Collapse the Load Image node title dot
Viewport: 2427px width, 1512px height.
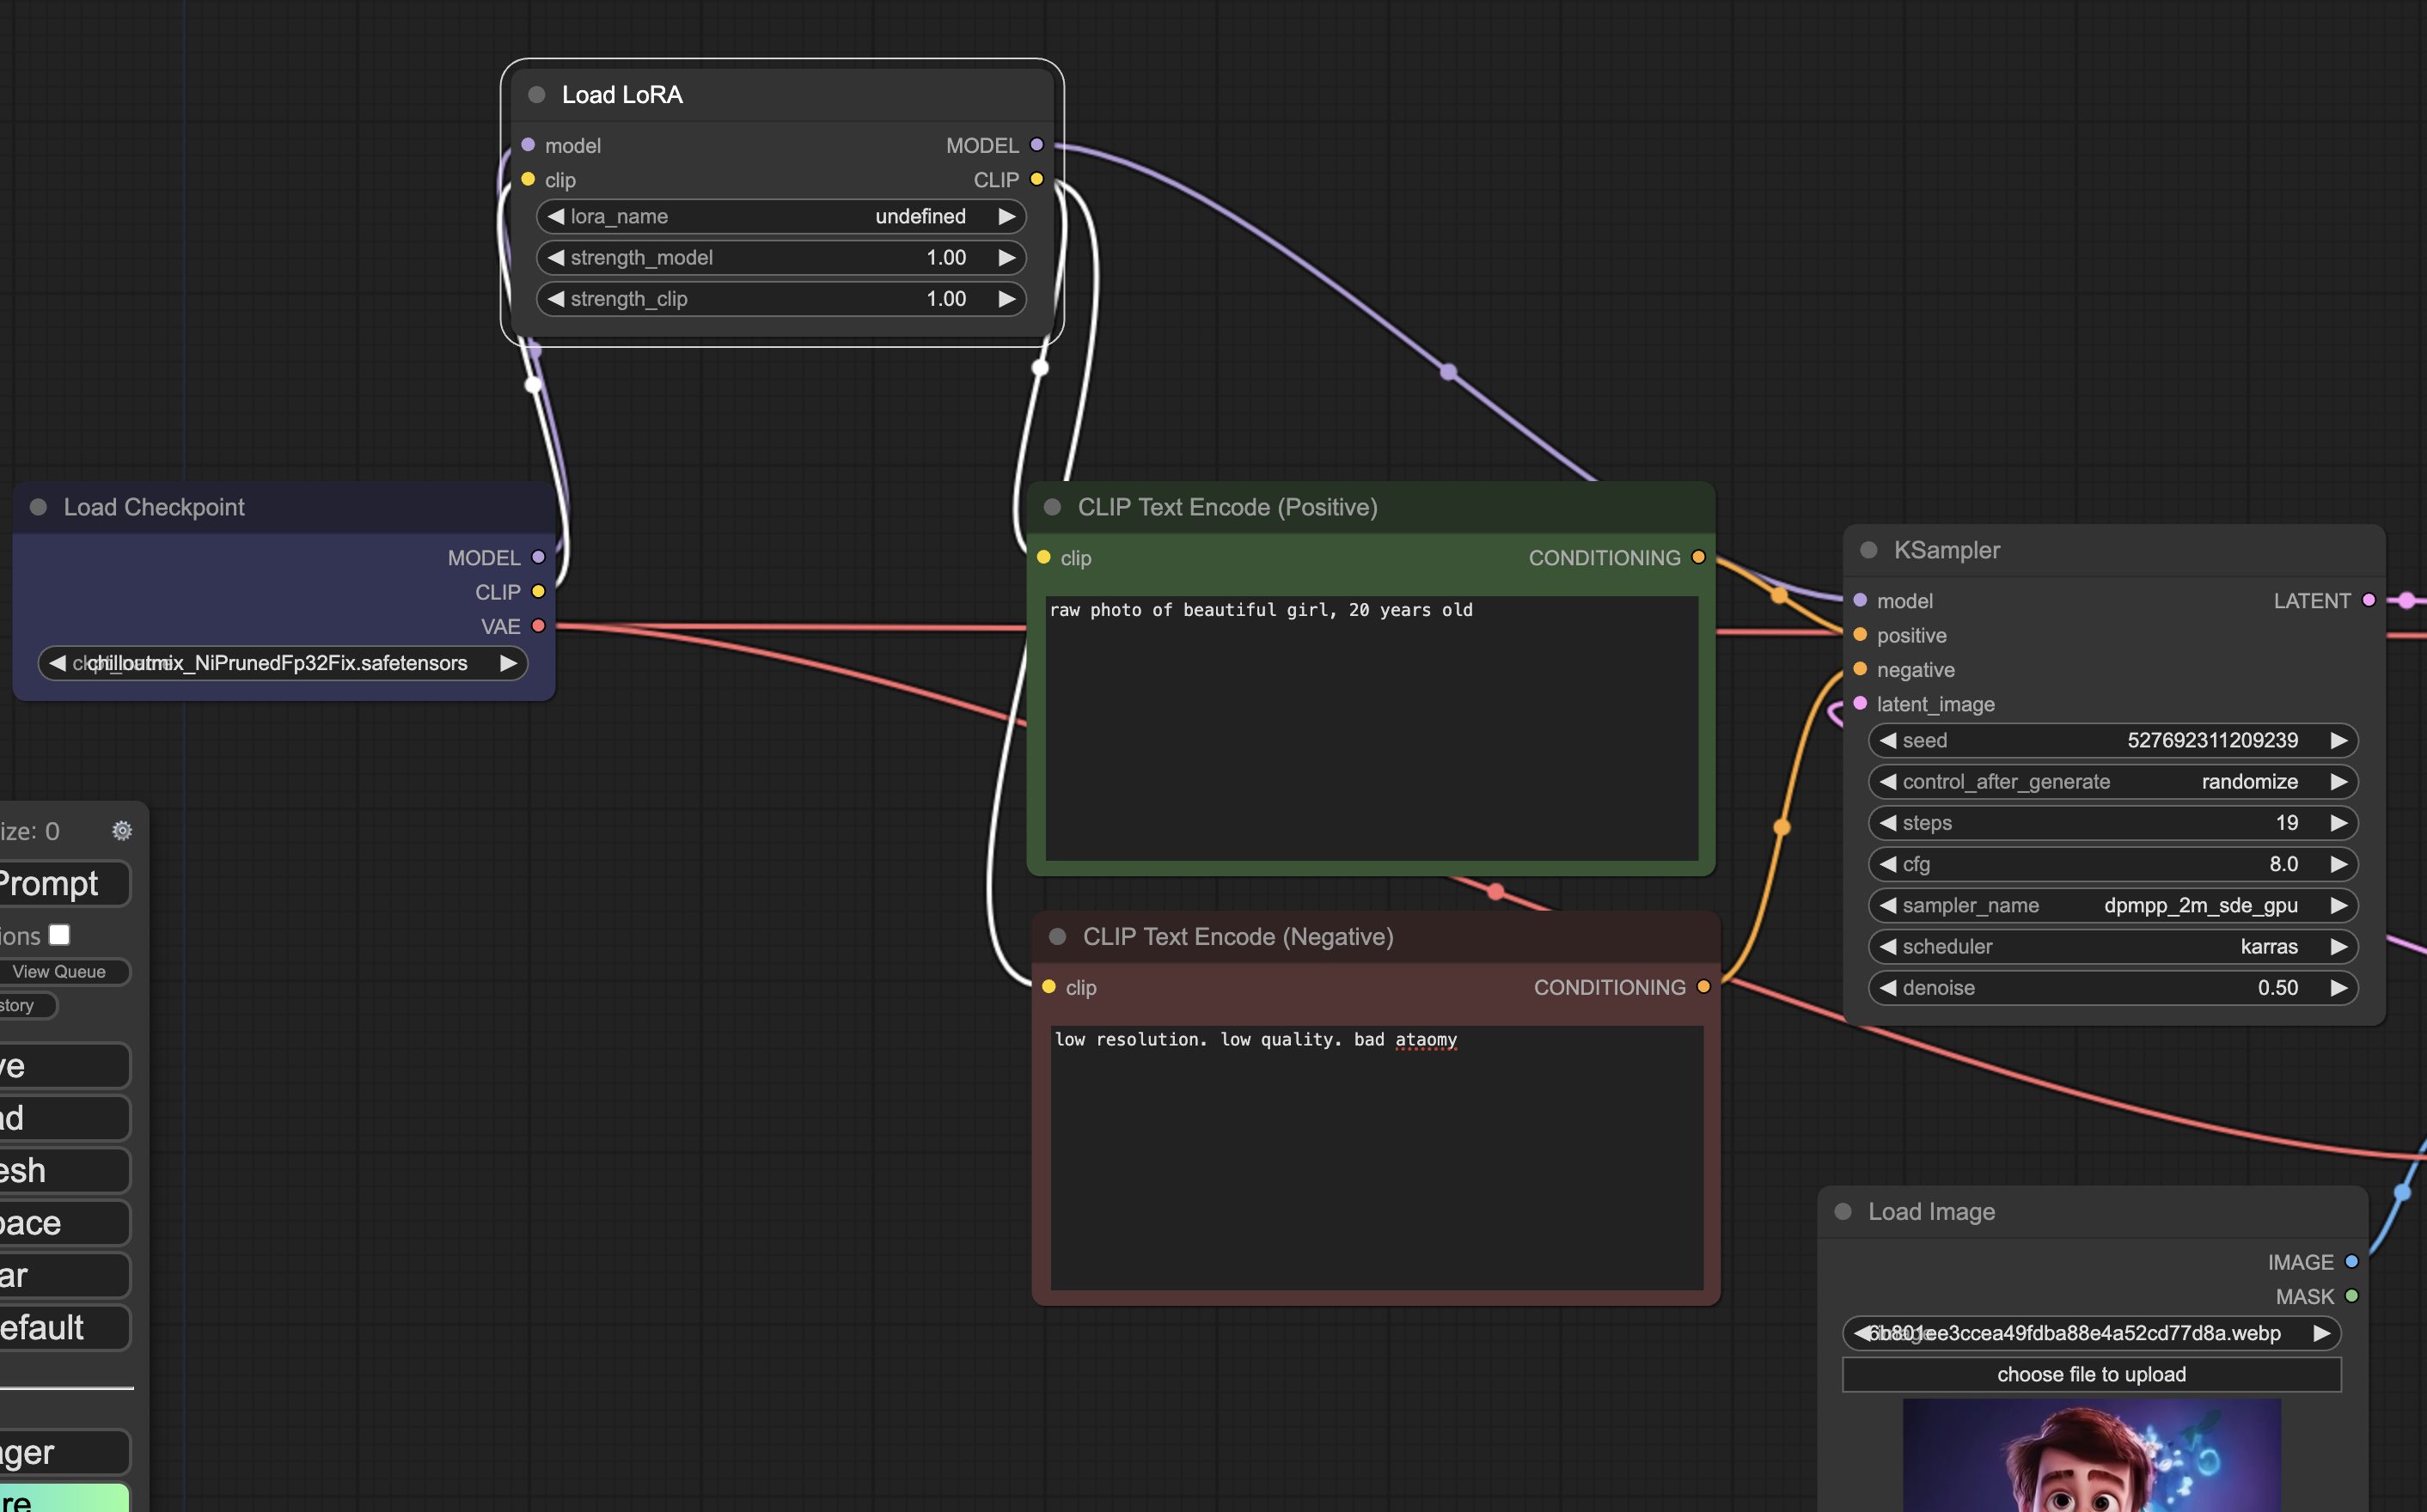pyautogui.click(x=1843, y=1211)
